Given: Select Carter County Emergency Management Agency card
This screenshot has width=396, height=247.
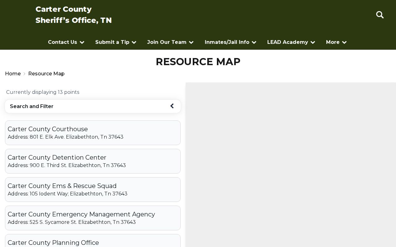Looking at the screenshot, I should [93, 218].
